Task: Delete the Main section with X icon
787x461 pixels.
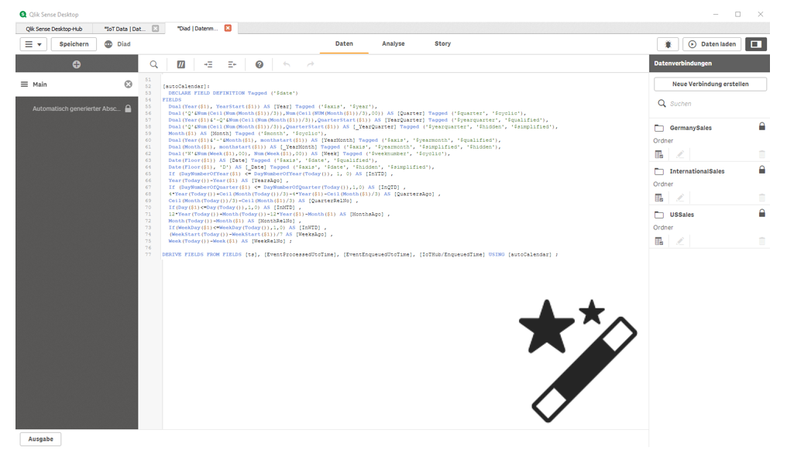Action: click(x=129, y=84)
